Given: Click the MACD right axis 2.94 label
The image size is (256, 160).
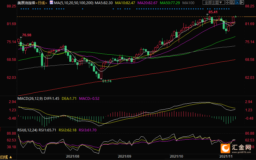Looking at the screenshot, I should [x=249, y=102].
